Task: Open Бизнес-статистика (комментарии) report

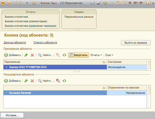Action: click(x=26, y=21)
